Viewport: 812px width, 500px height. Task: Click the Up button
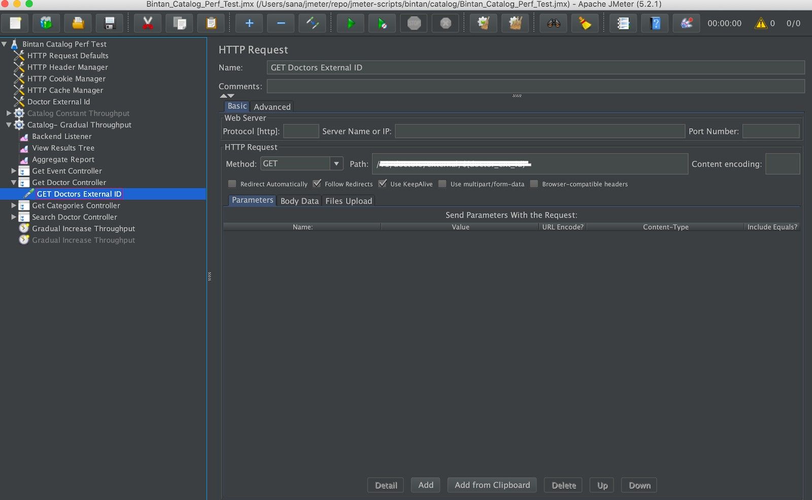pos(602,485)
